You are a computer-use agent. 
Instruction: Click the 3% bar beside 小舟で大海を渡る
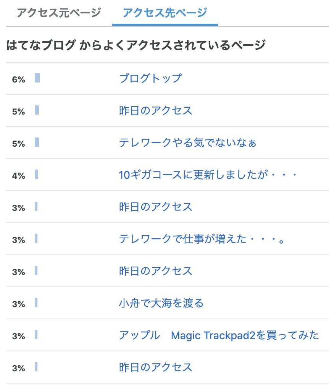point(36,302)
